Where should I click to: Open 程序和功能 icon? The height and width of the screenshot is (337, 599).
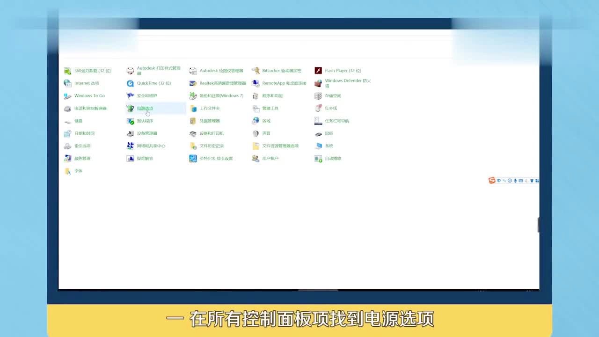(256, 96)
